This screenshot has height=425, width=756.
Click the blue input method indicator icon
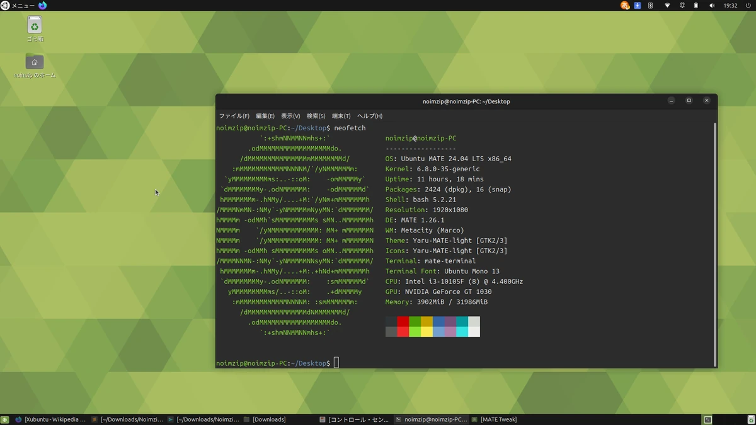click(637, 5)
